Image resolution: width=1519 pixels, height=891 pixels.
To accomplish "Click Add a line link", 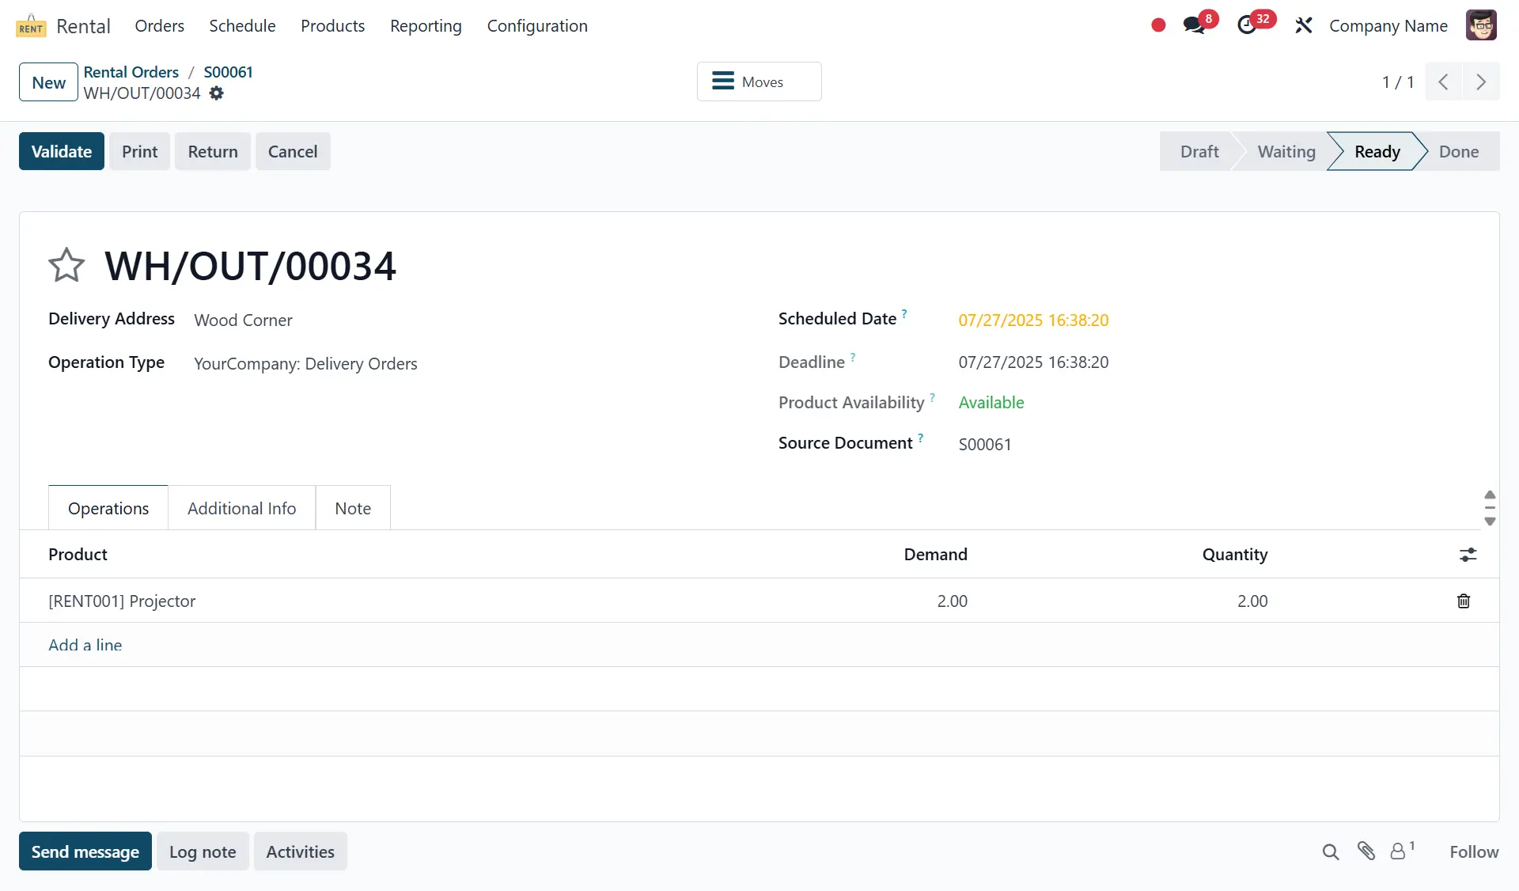I will pos(85,645).
